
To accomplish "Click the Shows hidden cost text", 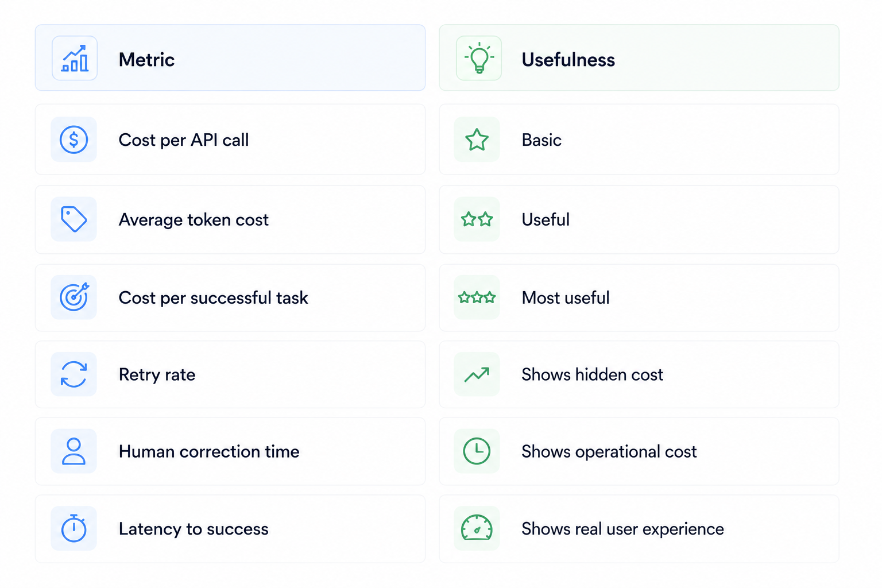I will pos(592,375).
